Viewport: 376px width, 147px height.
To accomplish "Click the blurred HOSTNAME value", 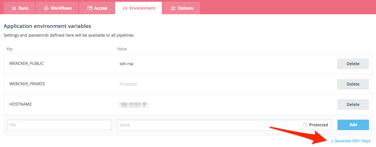I will pos(134,104).
